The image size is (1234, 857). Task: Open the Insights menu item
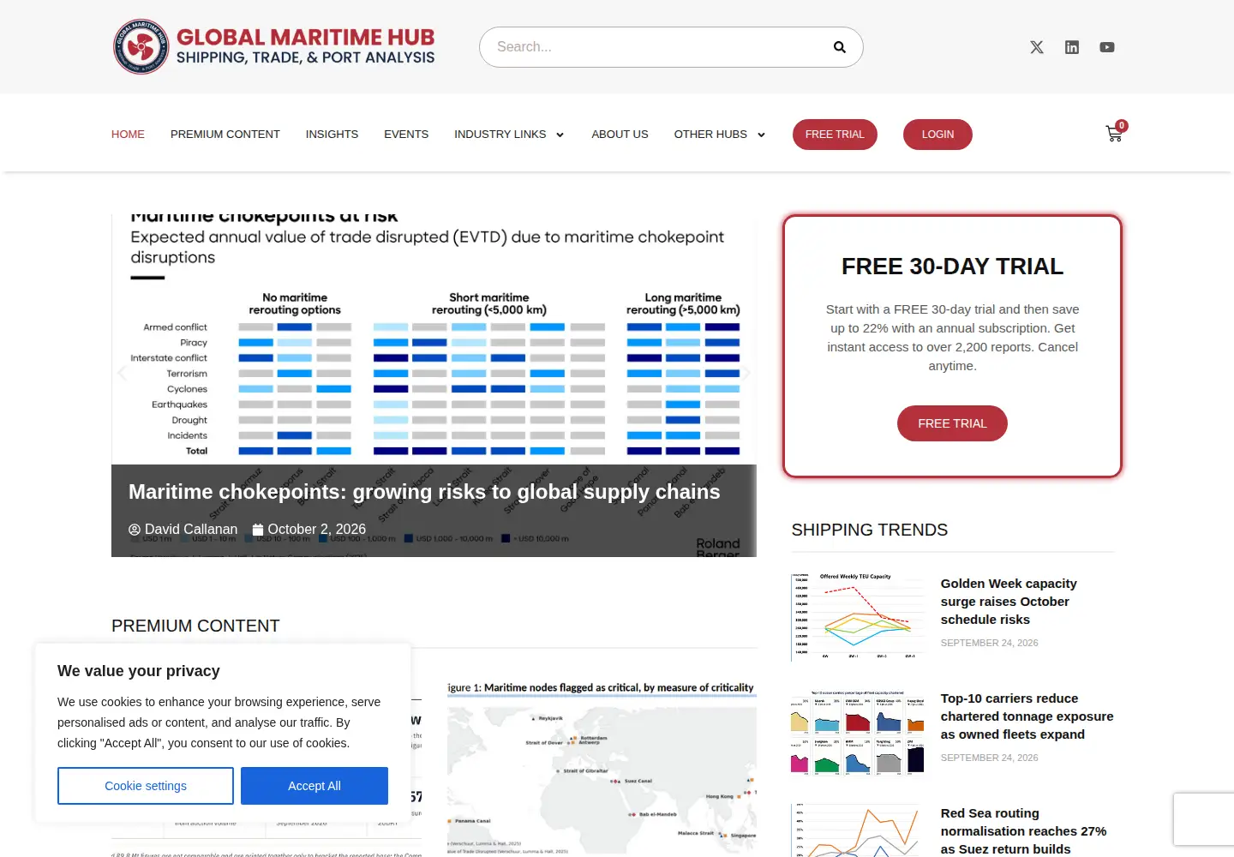click(x=332, y=135)
